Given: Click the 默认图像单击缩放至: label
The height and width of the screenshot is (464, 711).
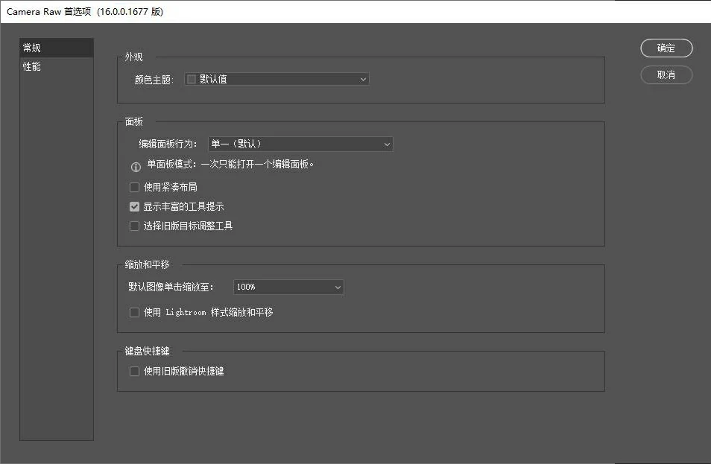Looking at the screenshot, I should tap(171, 287).
